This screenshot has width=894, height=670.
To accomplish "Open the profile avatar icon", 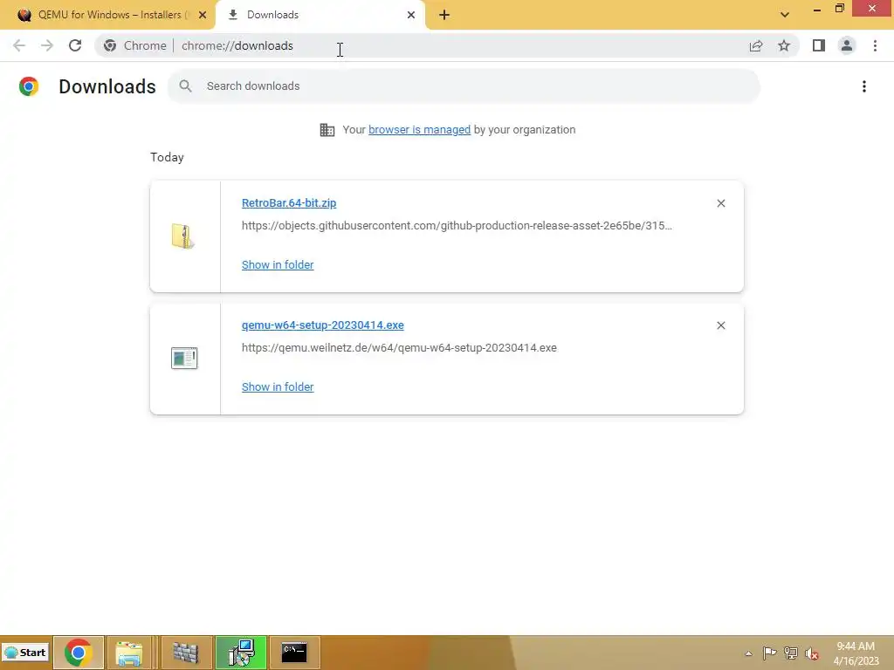I will pos(847,45).
